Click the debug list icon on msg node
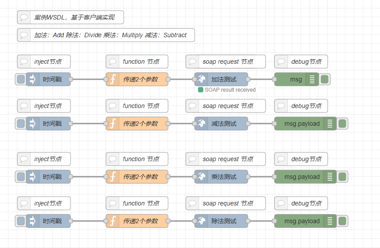 click(312, 80)
